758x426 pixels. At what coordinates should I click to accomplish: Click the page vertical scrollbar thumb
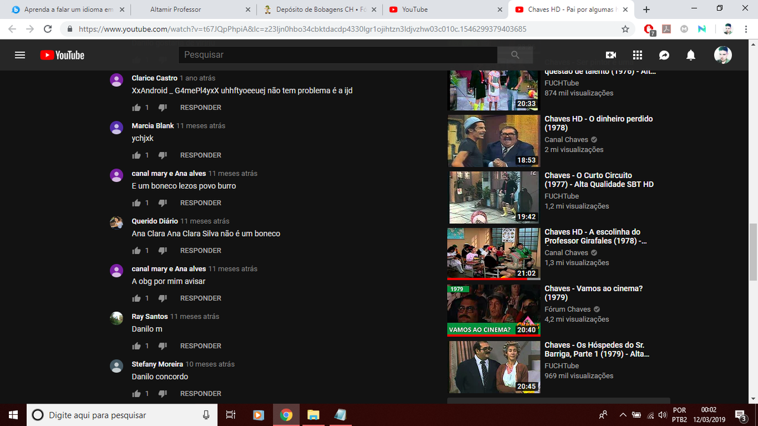click(753, 253)
